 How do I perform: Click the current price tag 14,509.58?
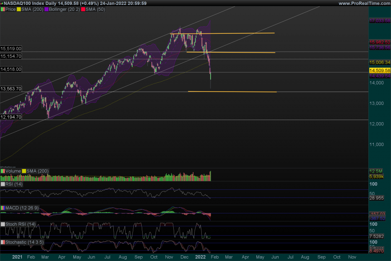coord(379,70)
